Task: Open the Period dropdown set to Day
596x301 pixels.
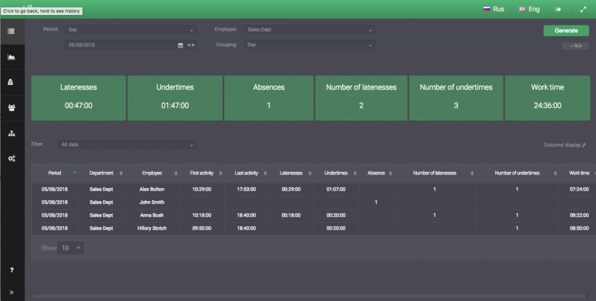Action: (131, 30)
